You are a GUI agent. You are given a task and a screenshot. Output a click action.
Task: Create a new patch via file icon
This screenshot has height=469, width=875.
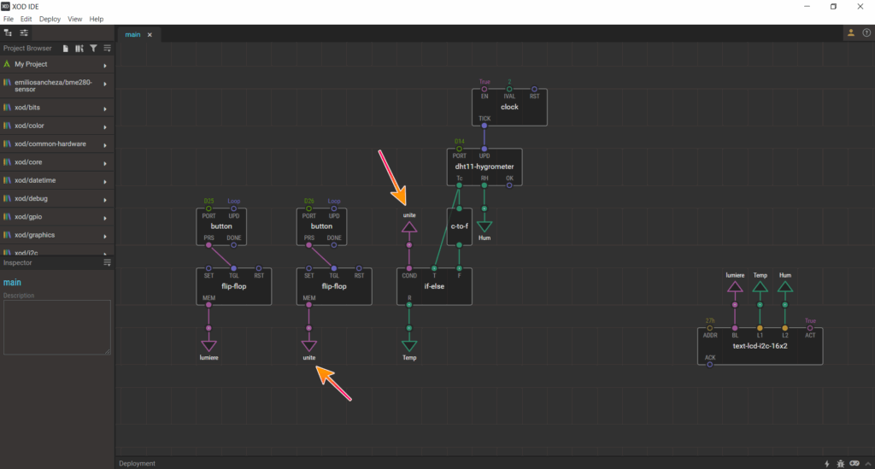click(x=65, y=49)
